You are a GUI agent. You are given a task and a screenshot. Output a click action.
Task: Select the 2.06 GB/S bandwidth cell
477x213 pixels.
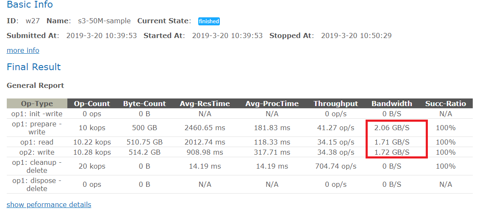coord(391,128)
